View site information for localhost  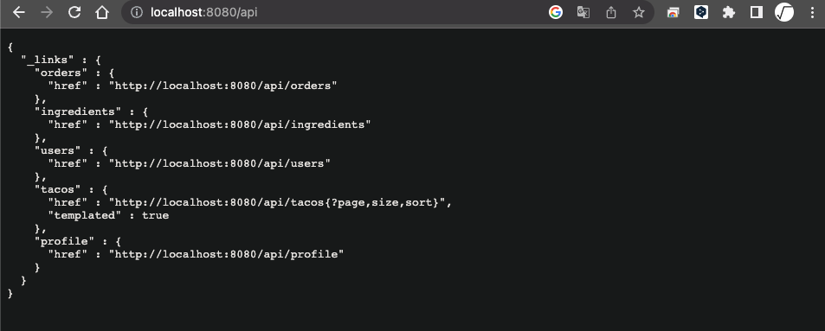136,13
